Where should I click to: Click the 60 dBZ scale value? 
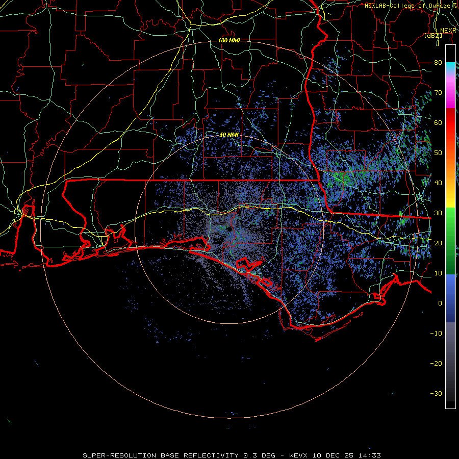438,122
